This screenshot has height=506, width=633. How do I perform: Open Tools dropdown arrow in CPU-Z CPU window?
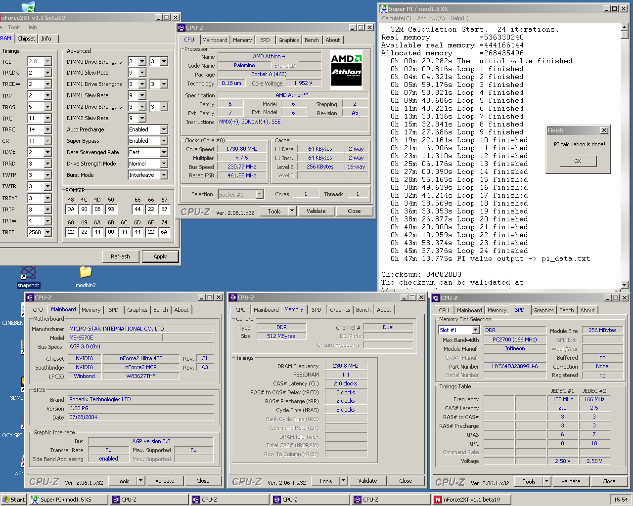(292, 211)
